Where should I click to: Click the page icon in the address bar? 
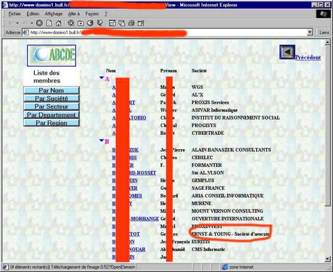[26, 33]
